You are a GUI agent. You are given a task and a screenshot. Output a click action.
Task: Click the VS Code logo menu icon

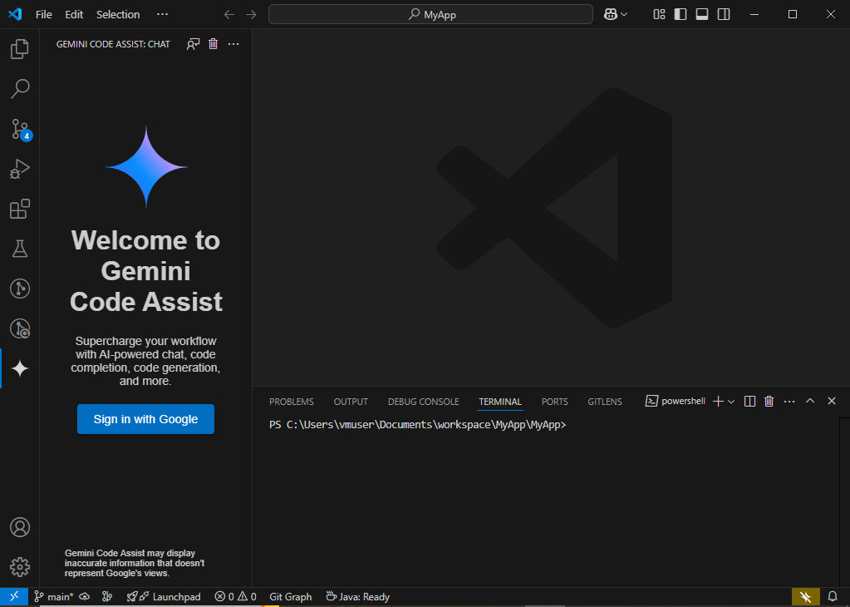click(15, 14)
